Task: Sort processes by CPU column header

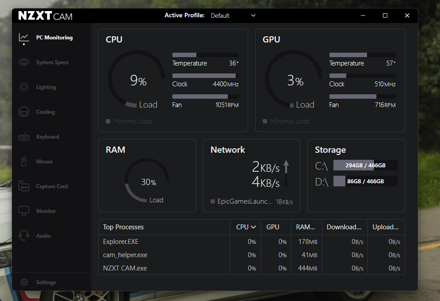Action: (x=245, y=227)
